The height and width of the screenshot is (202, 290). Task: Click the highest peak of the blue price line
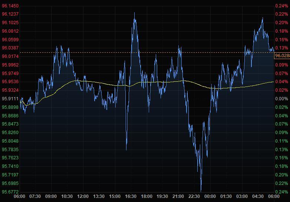[x=134, y=13]
